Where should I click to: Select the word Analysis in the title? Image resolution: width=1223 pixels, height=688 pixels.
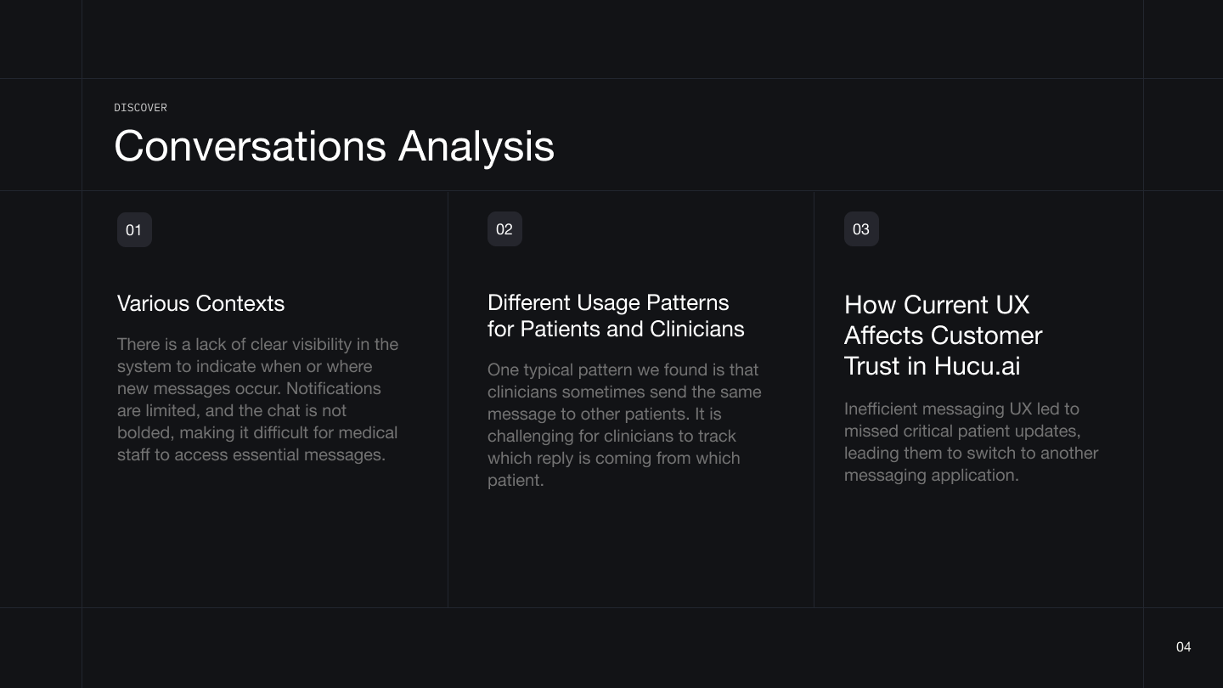coord(476,146)
